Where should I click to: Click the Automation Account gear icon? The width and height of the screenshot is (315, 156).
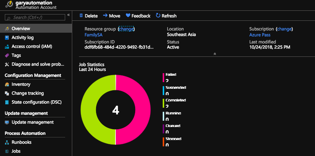pos(9,5)
